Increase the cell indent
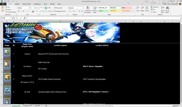182x107 pixels. point(52,11)
